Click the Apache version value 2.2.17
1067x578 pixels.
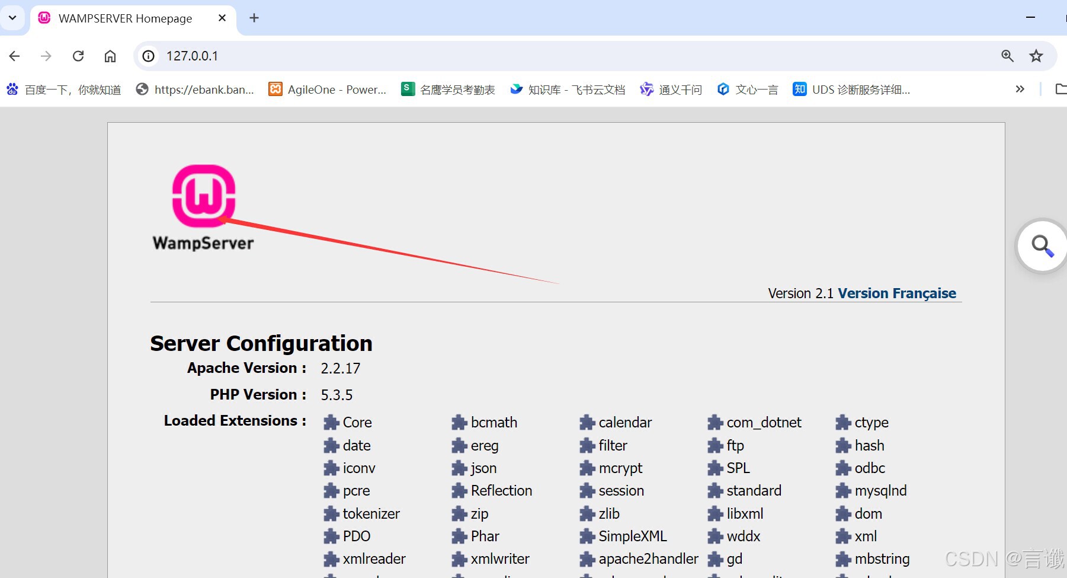tap(341, 368)
